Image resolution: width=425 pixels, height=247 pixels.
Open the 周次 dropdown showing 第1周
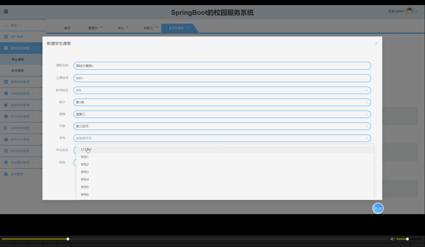(x=222, y=102)
